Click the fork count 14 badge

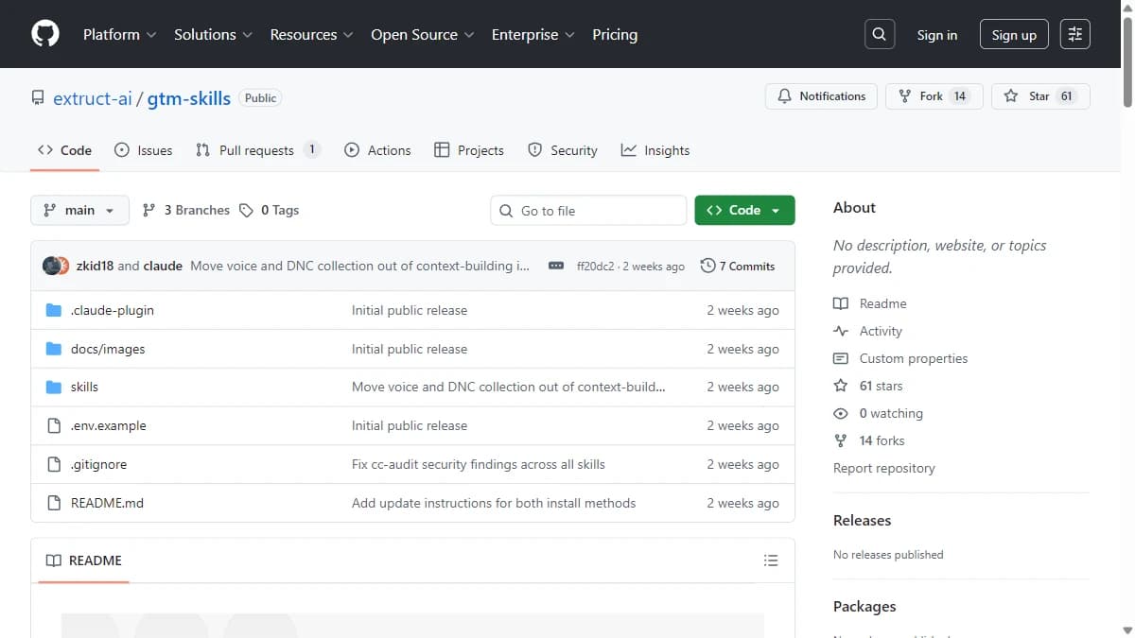(959, 96)
